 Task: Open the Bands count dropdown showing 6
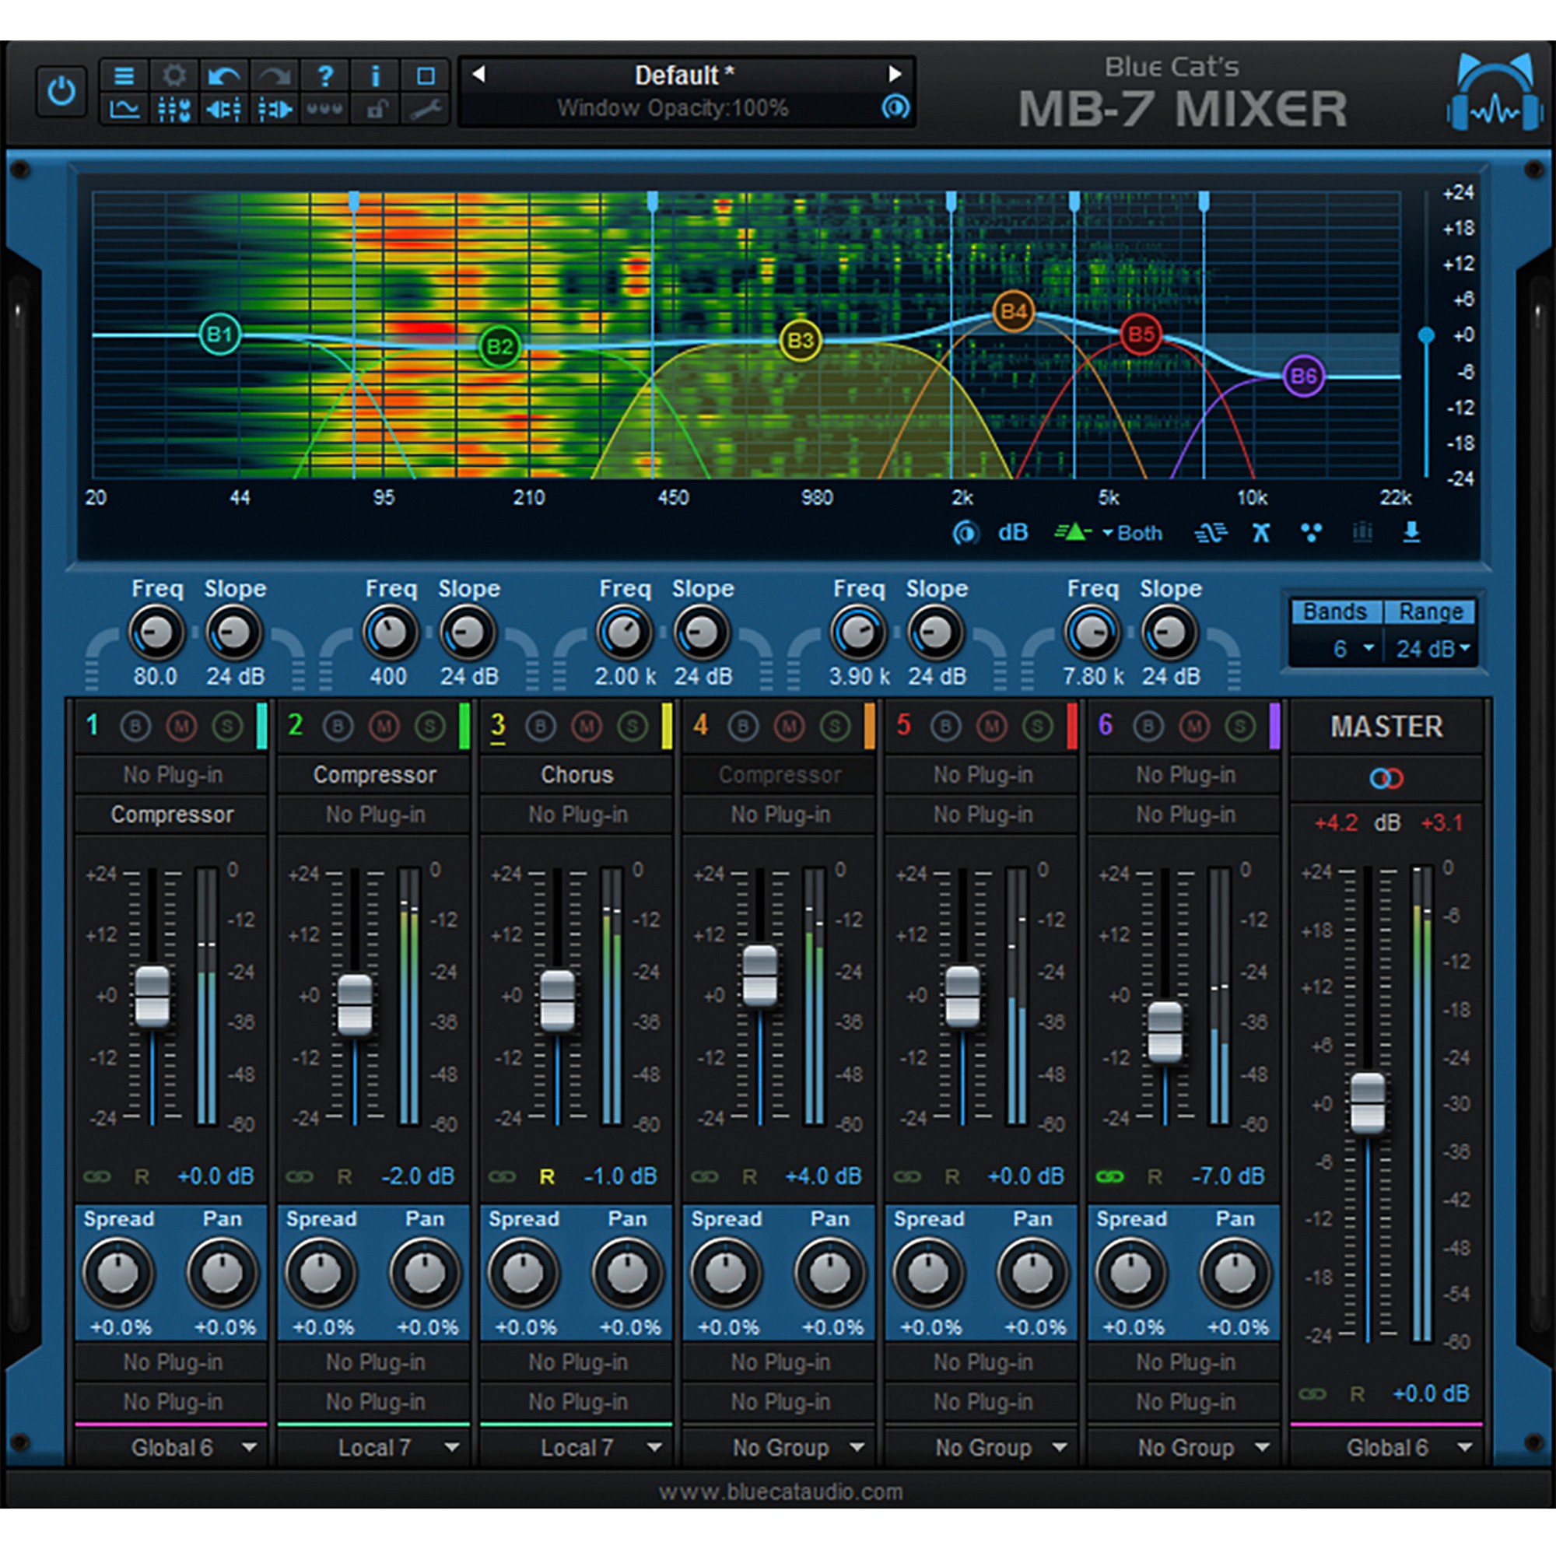click(1353, 648)
